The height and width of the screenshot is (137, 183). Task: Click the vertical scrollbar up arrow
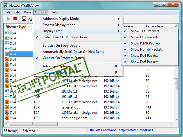(176, 26)
